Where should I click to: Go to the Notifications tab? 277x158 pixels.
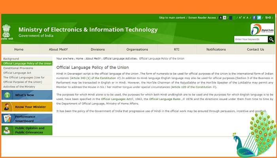[216, 49]
